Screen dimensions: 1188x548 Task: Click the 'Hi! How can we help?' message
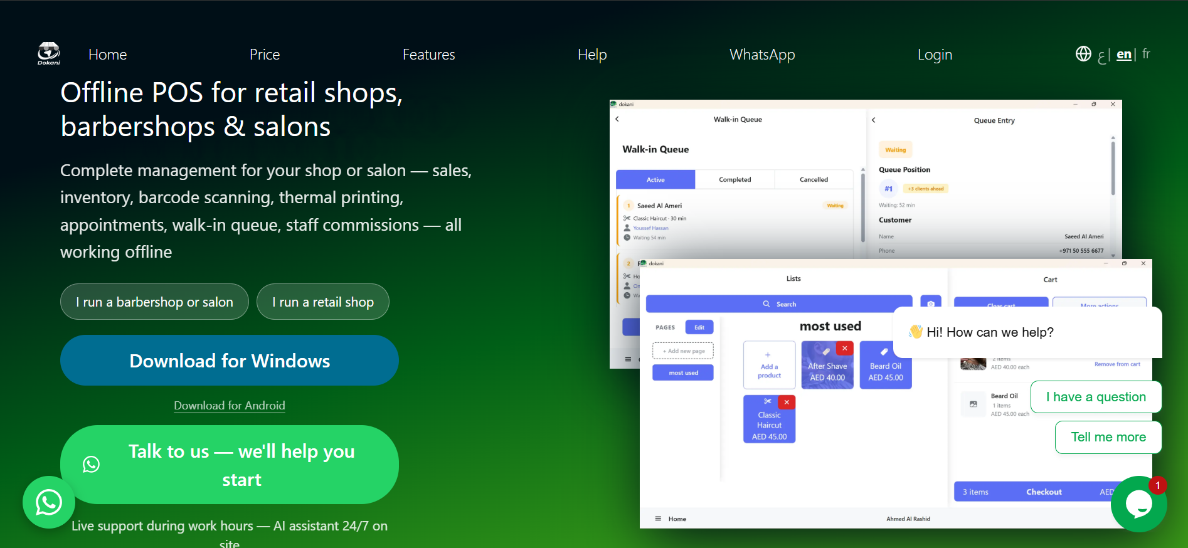(x=1027, y=332)
